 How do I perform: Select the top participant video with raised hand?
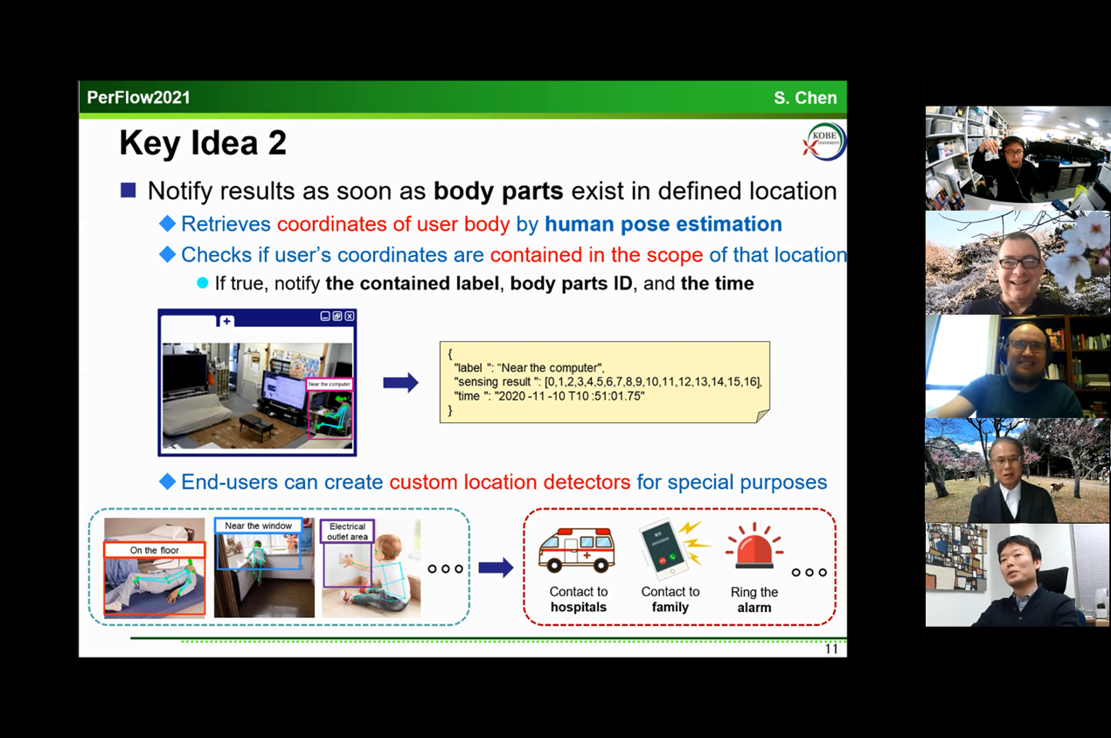click(x=1017, y=158)
